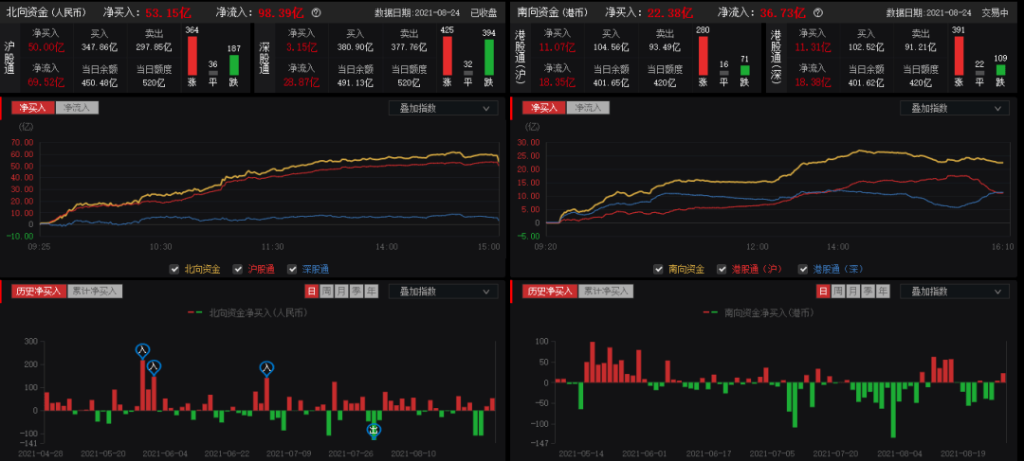1024x461 pixels.
Task: Click the highest 入 marker on northbound history chart
Action: [x=142, y=351]
